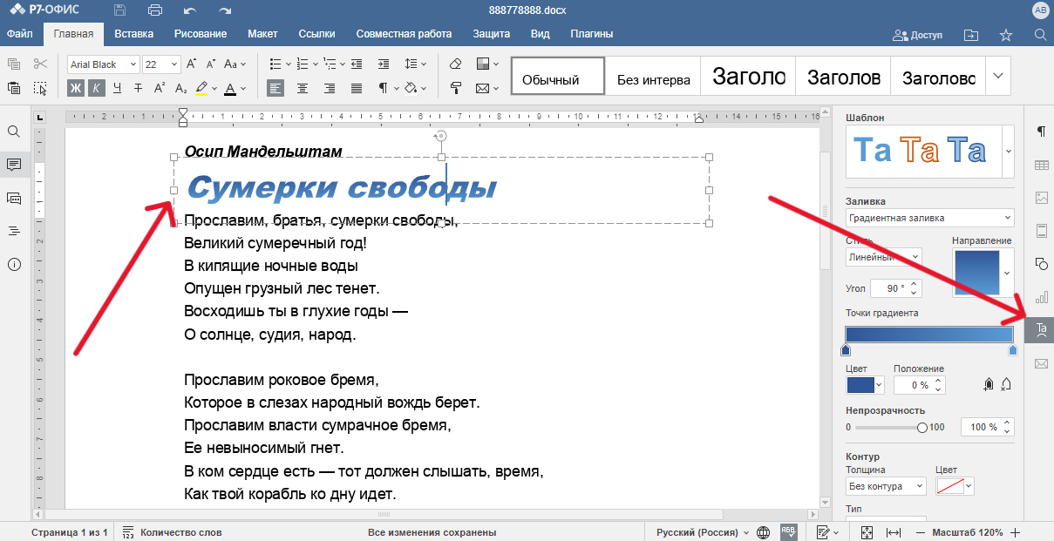Click the Print icon in title bar
1054x541 pixels.
coord(155,10)
